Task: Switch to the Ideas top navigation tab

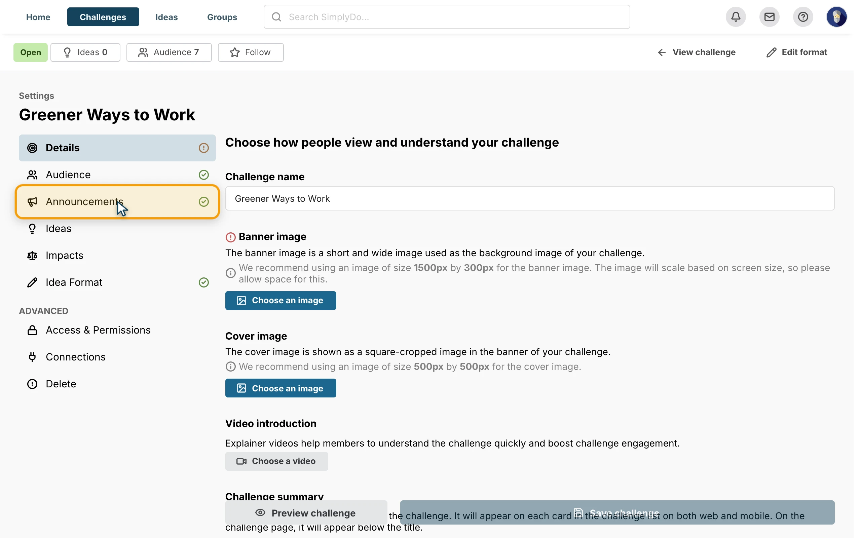Action: (166, 17)
